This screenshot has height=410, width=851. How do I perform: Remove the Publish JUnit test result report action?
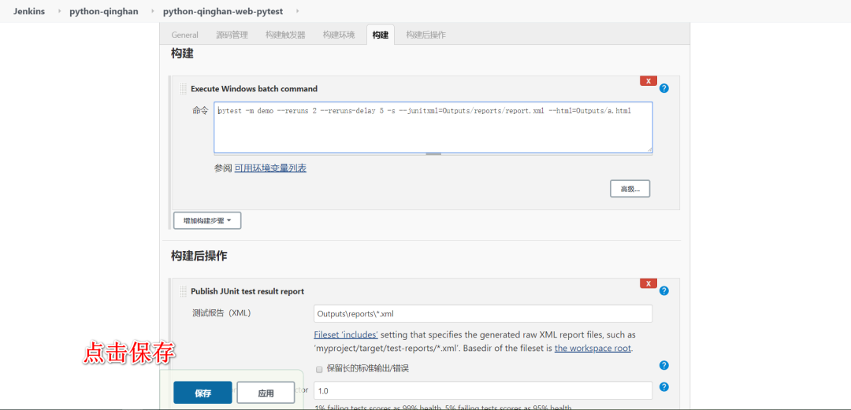pos(648,283)
